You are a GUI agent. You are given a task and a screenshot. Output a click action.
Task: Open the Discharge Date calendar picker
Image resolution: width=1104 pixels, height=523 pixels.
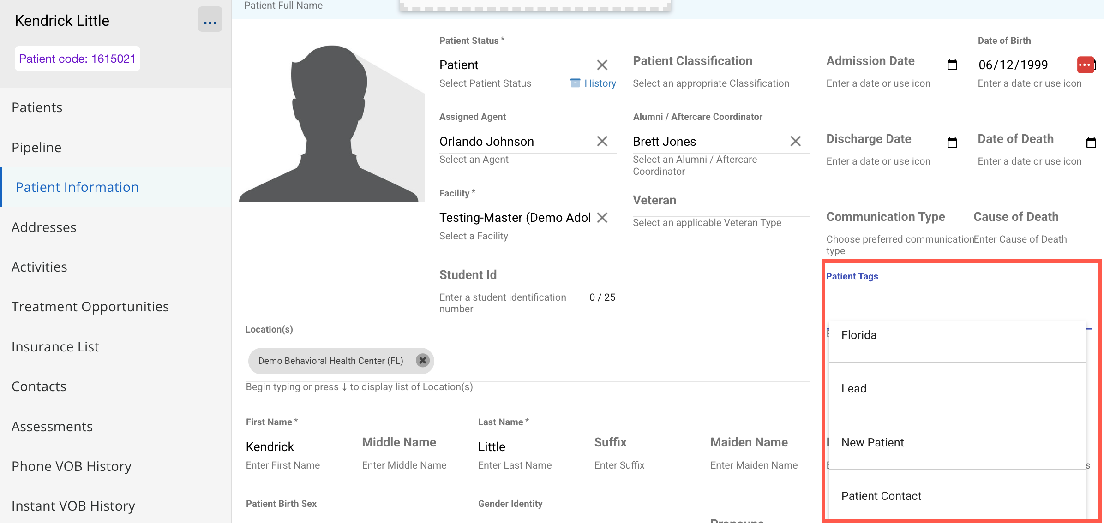[952, 143]
